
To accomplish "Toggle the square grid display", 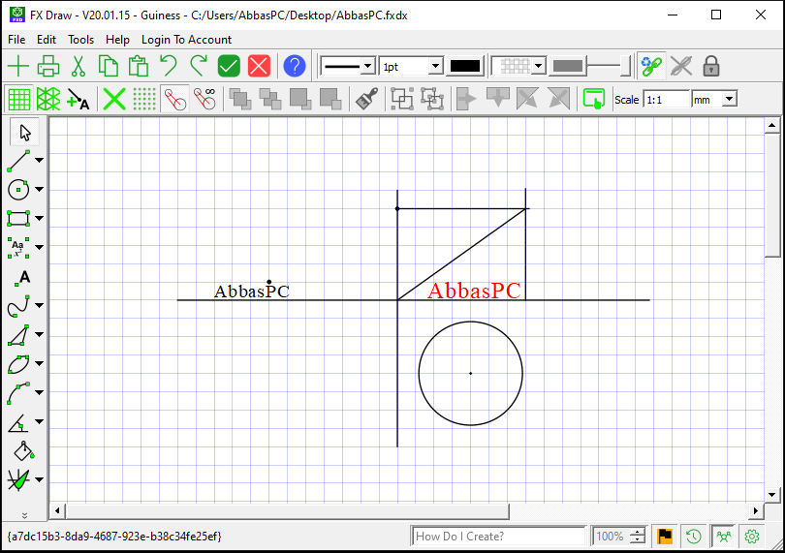I will 19,99.
